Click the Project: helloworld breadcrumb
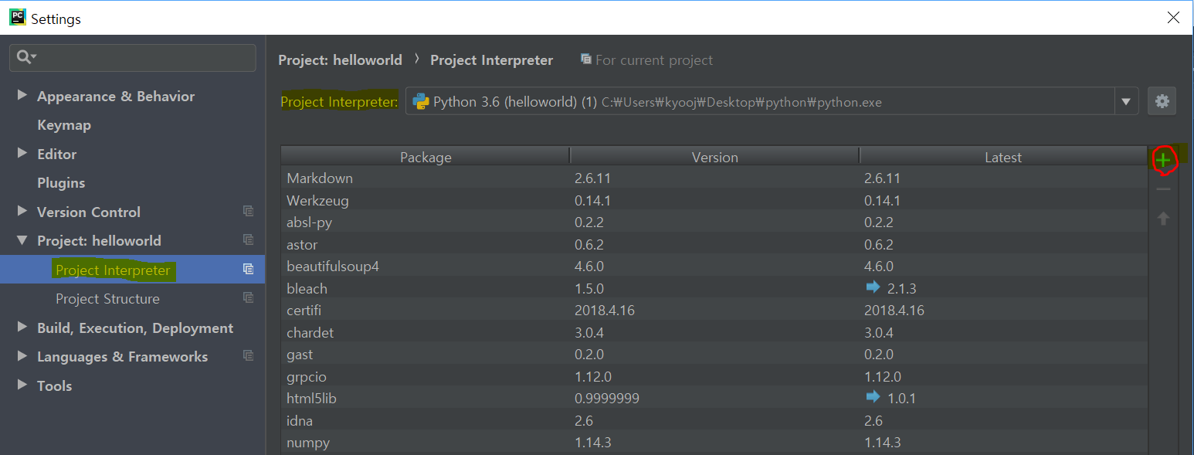Screen dimensions: 1194x455 click(340, 60)
